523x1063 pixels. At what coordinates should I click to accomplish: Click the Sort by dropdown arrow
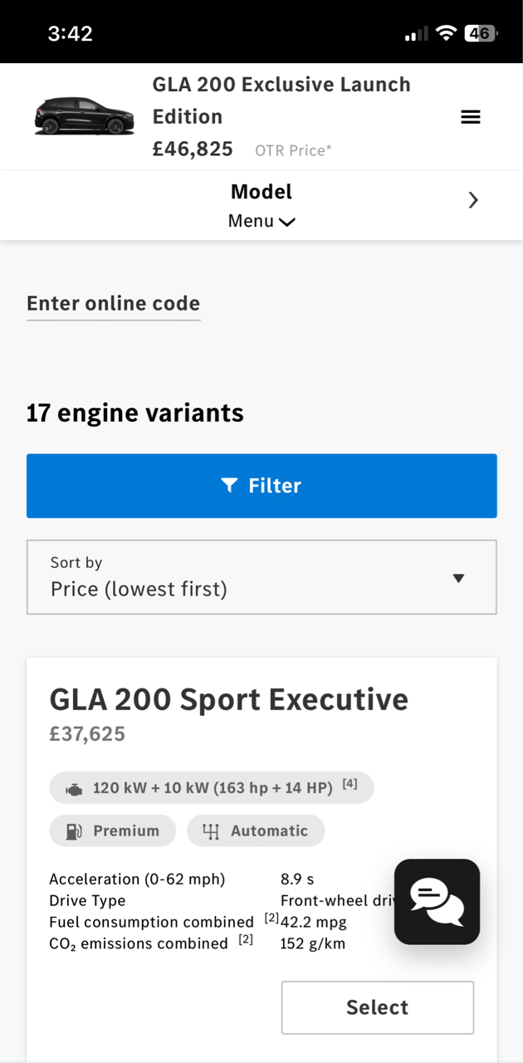coord(458,578)
